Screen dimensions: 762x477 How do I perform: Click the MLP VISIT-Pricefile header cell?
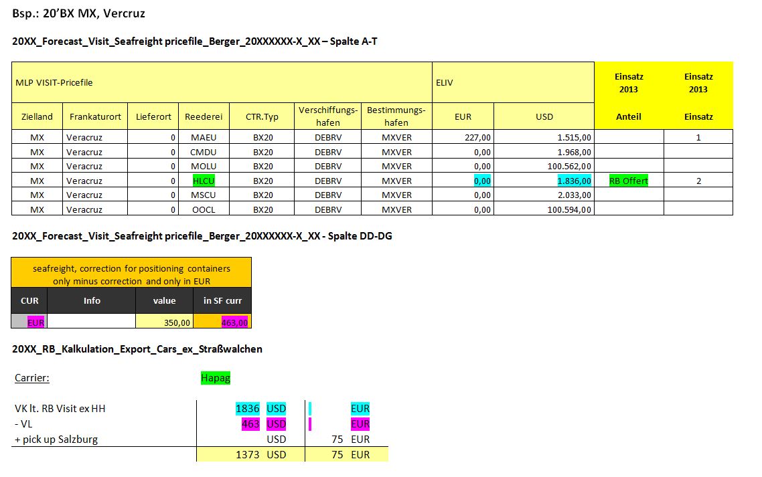click(x=222, y=82)
